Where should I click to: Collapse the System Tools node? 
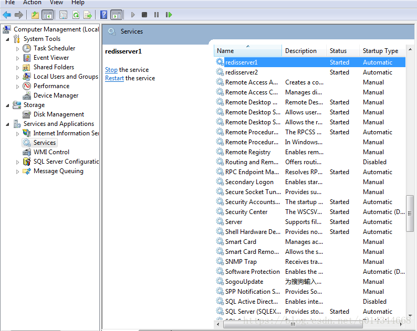pos(7,39)
